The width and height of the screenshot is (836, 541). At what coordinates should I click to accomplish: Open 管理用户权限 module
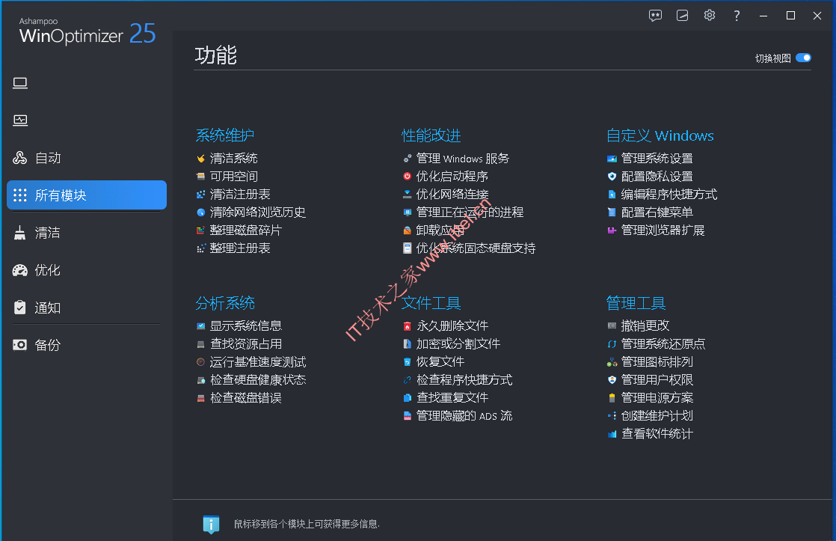pos(657,380)
